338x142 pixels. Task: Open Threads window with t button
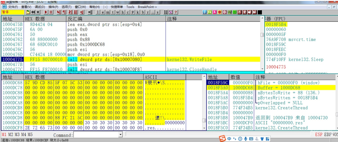click(x=113, y=12)
